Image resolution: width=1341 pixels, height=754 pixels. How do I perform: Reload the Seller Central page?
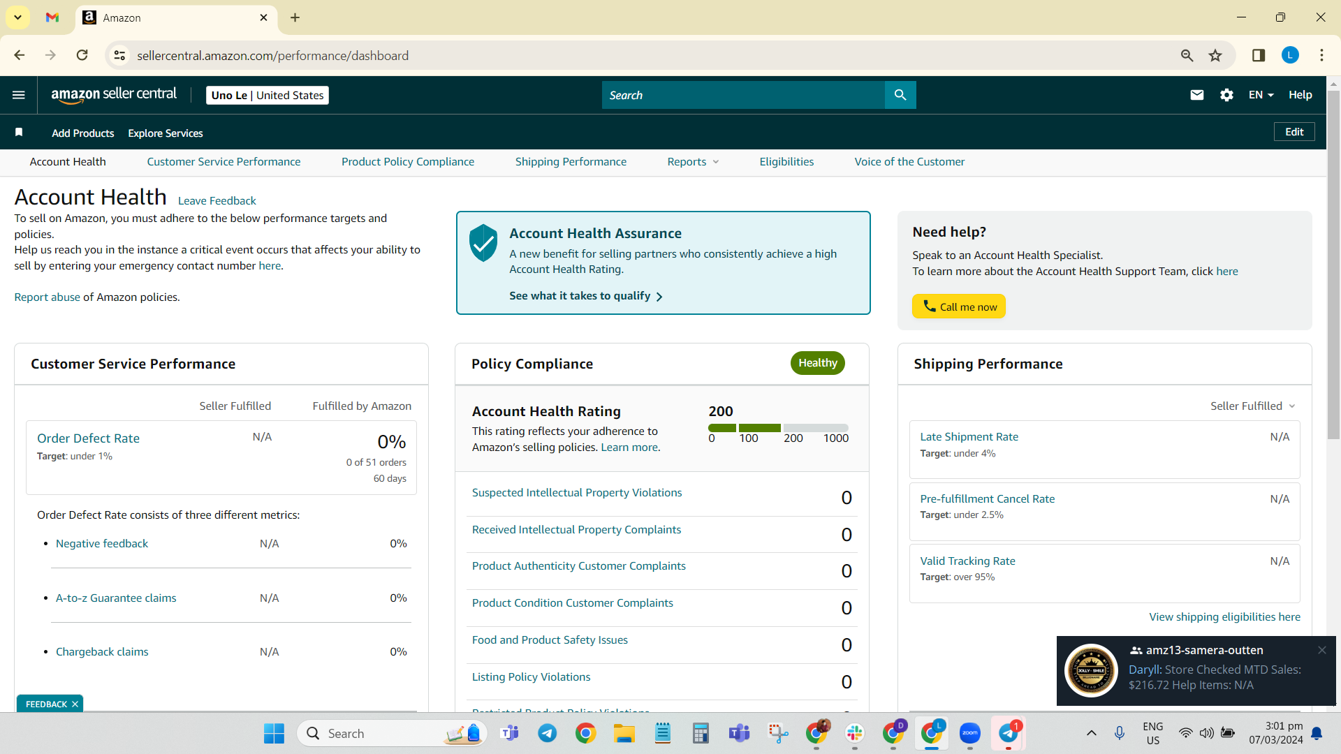click(x=82, y=55)
